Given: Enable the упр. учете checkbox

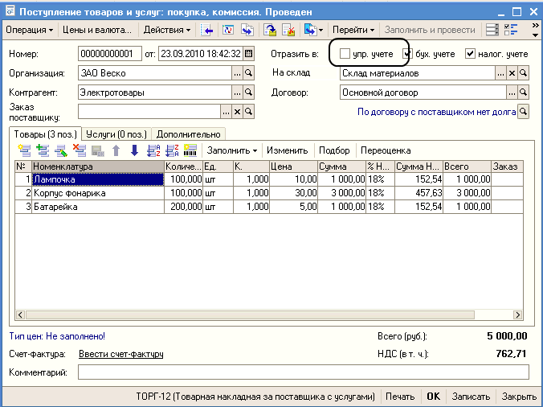Looking at the screenshot, I should click(x=345, y=54).
